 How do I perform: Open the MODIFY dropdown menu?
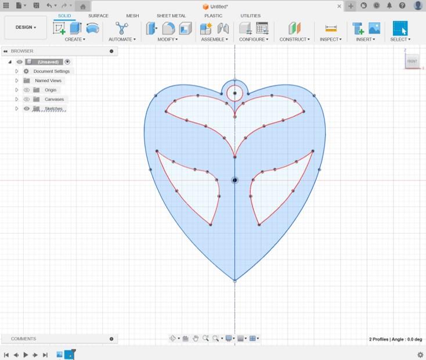168,39
